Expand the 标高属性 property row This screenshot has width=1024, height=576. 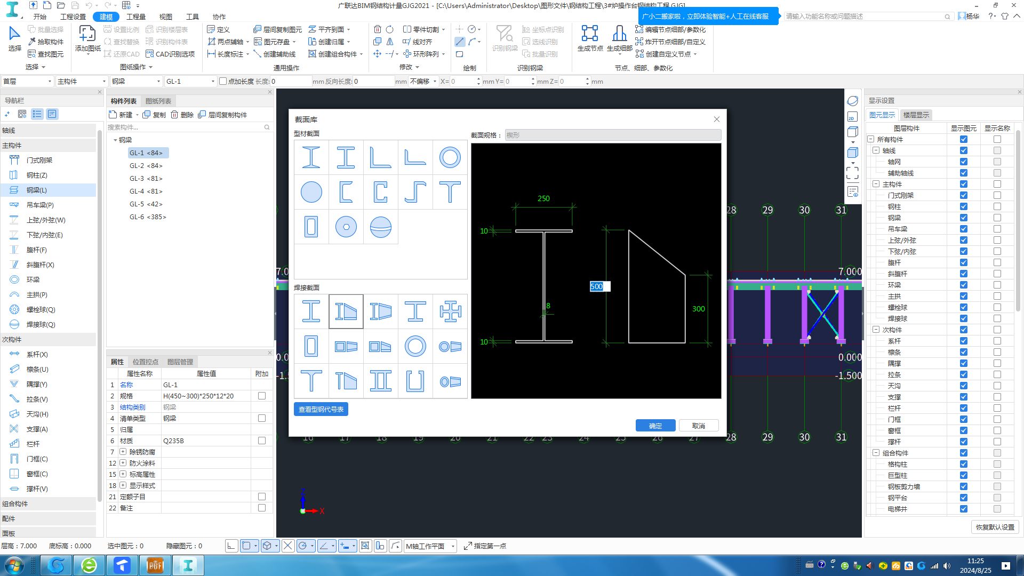tap(123, 474)
